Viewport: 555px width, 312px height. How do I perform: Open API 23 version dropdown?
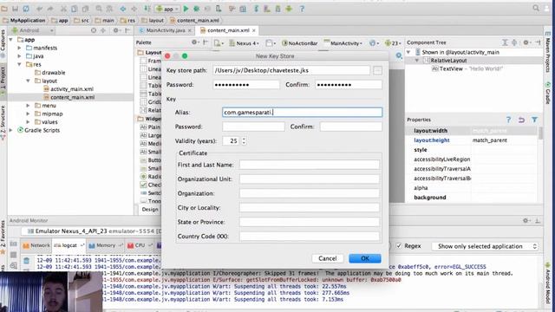pos(393,43)
